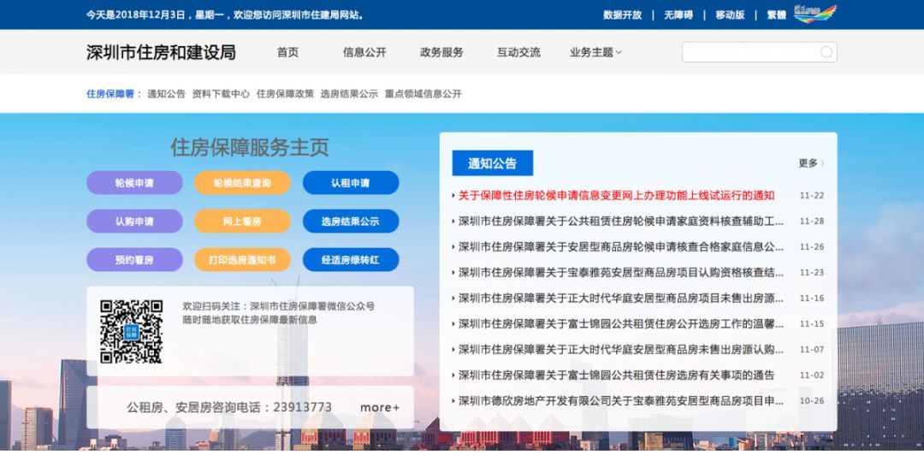Click more+ beside consultation phone
924x466 pixels.
(379, 407)
